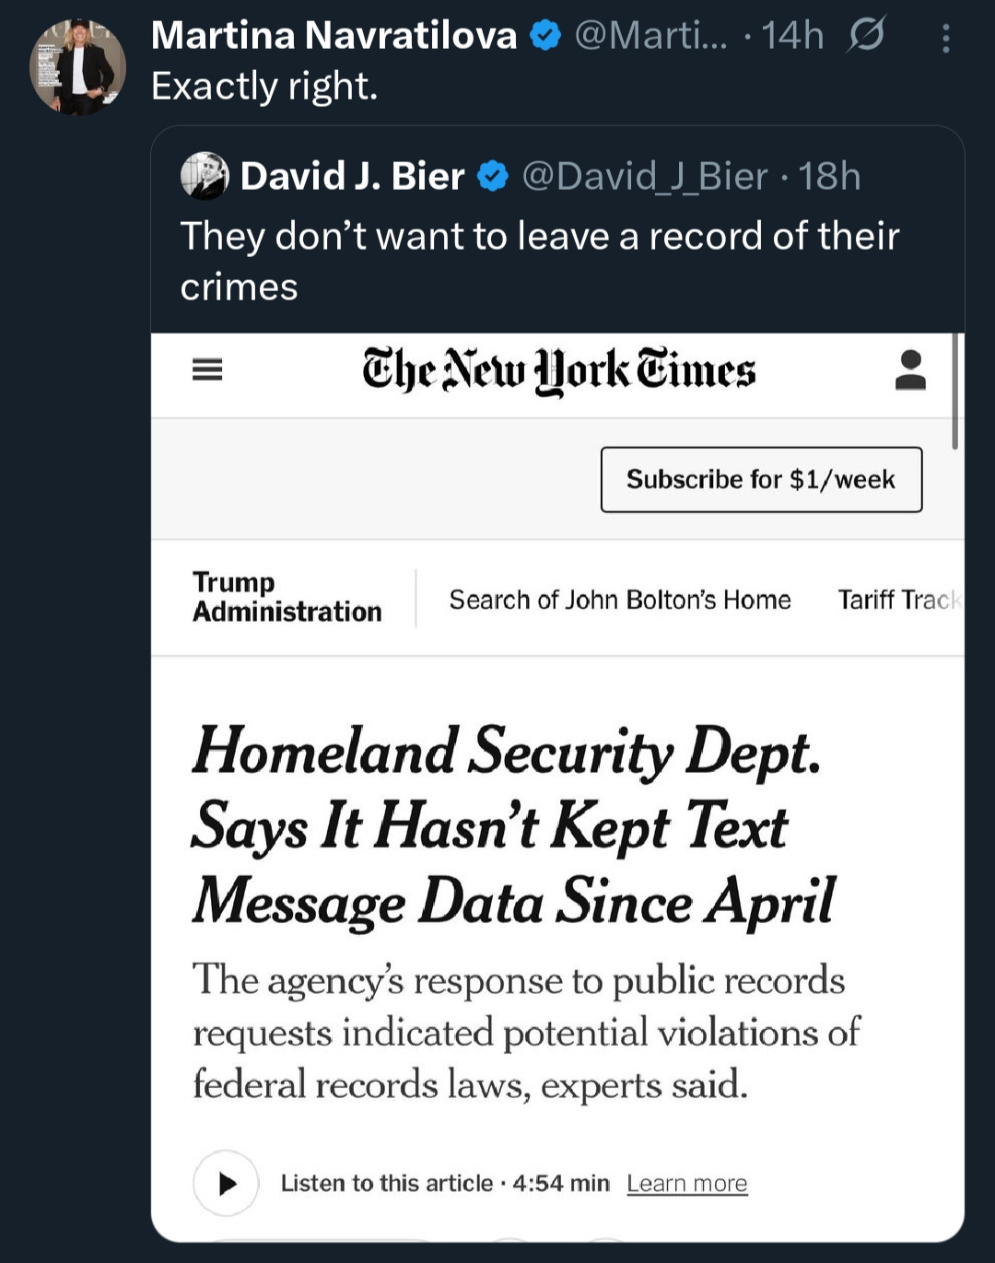Open Search of John Bolton's Home tab
Image resolution: width=995 pixels, height=1263 pixels.
click(620, 600)
